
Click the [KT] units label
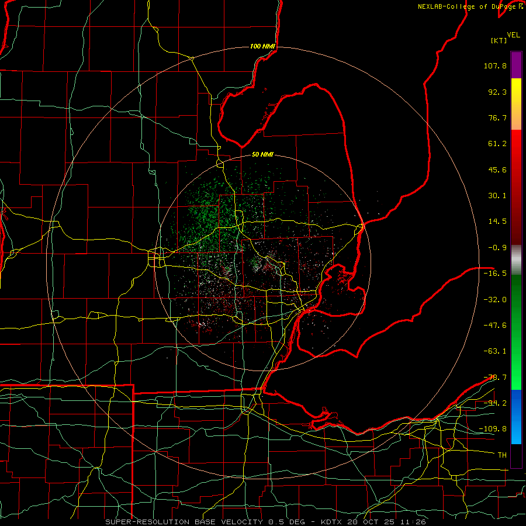[499, 40]
